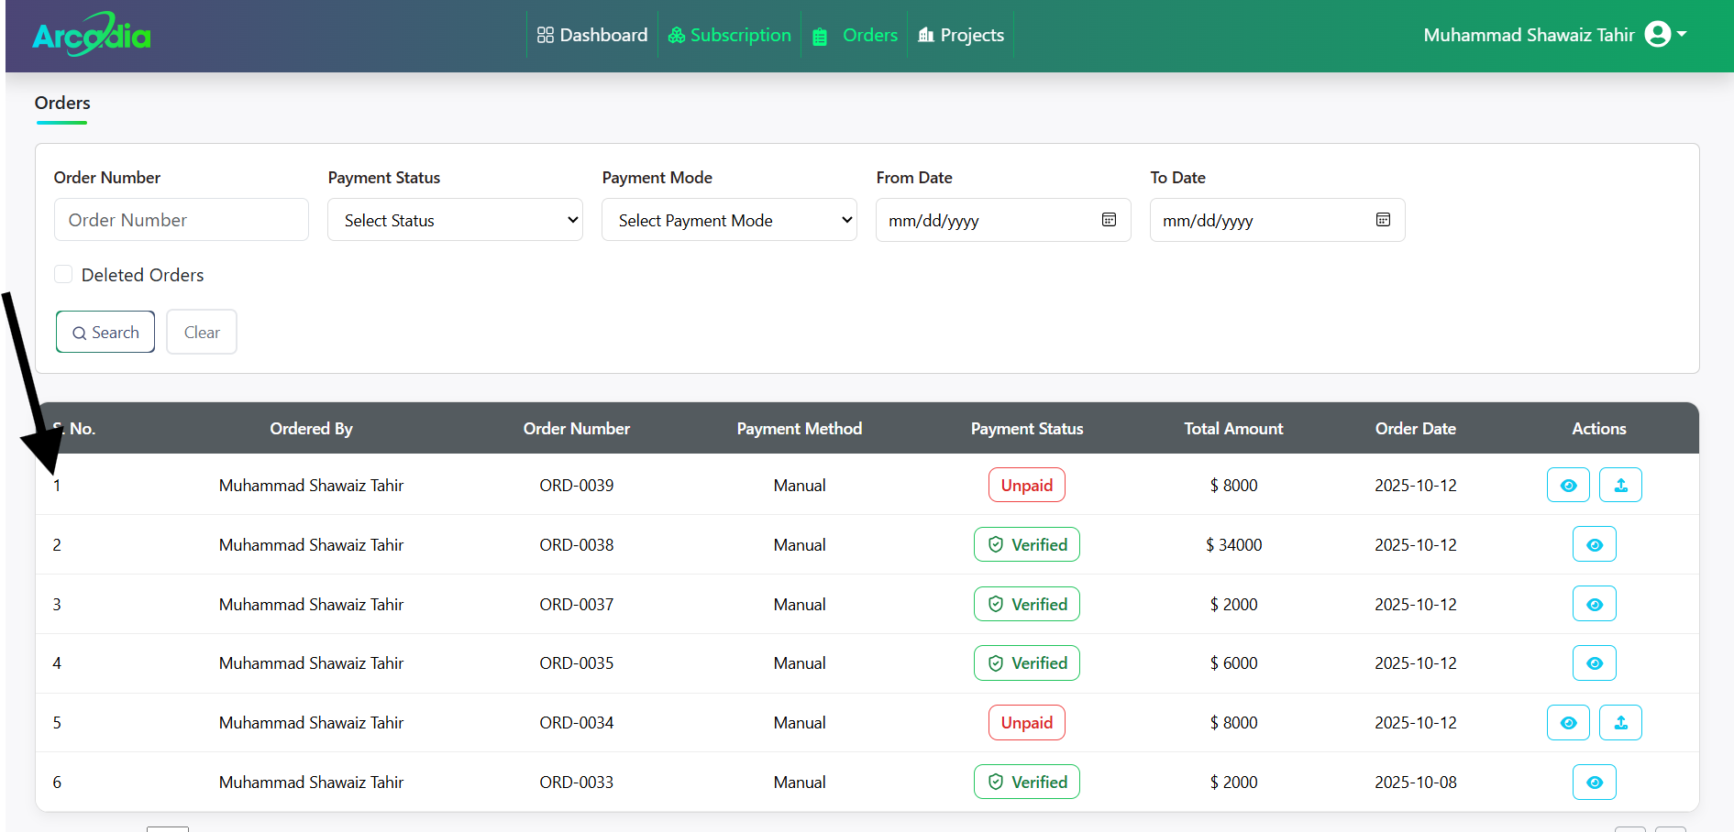Enable the Deleted Orders checkbox
Viewport: 1734px width, 832px height.
click(63, 274)
